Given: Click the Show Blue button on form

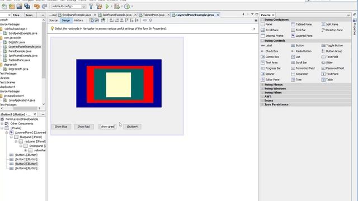Looking at the screenshot, I should (x=61, y=127).
